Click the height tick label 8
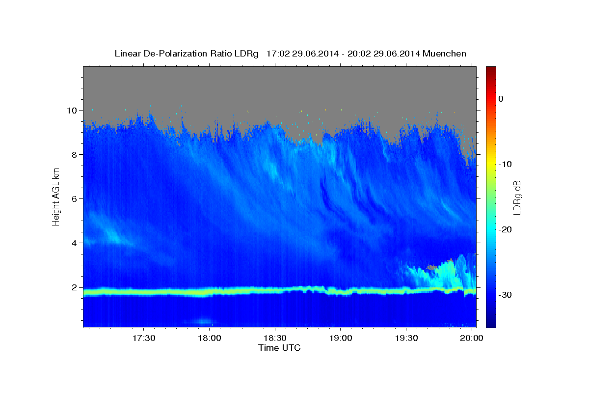The width and height of the screenshot is (589, 393). tap(75, 154)
